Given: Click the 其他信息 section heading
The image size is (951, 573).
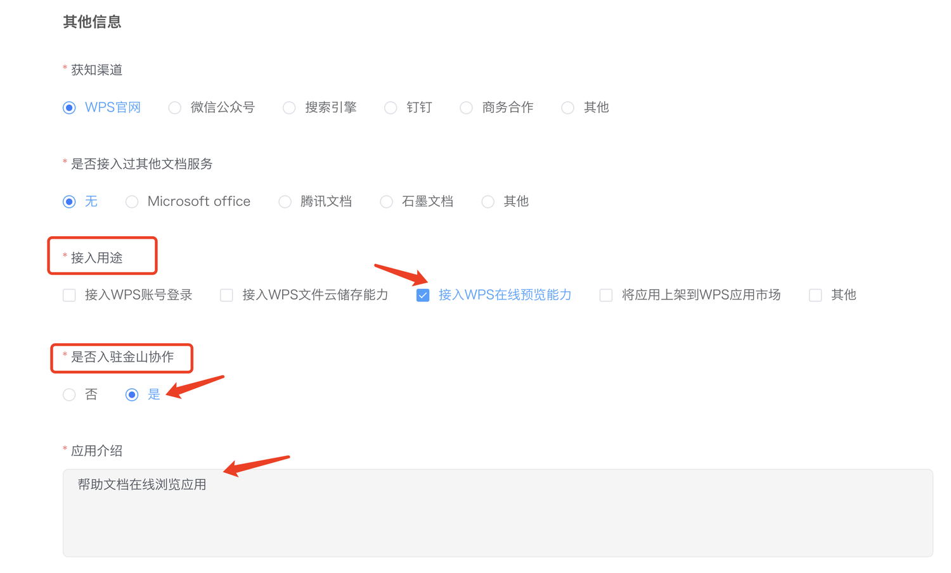Looking at the screenshot, I should 92,22.
